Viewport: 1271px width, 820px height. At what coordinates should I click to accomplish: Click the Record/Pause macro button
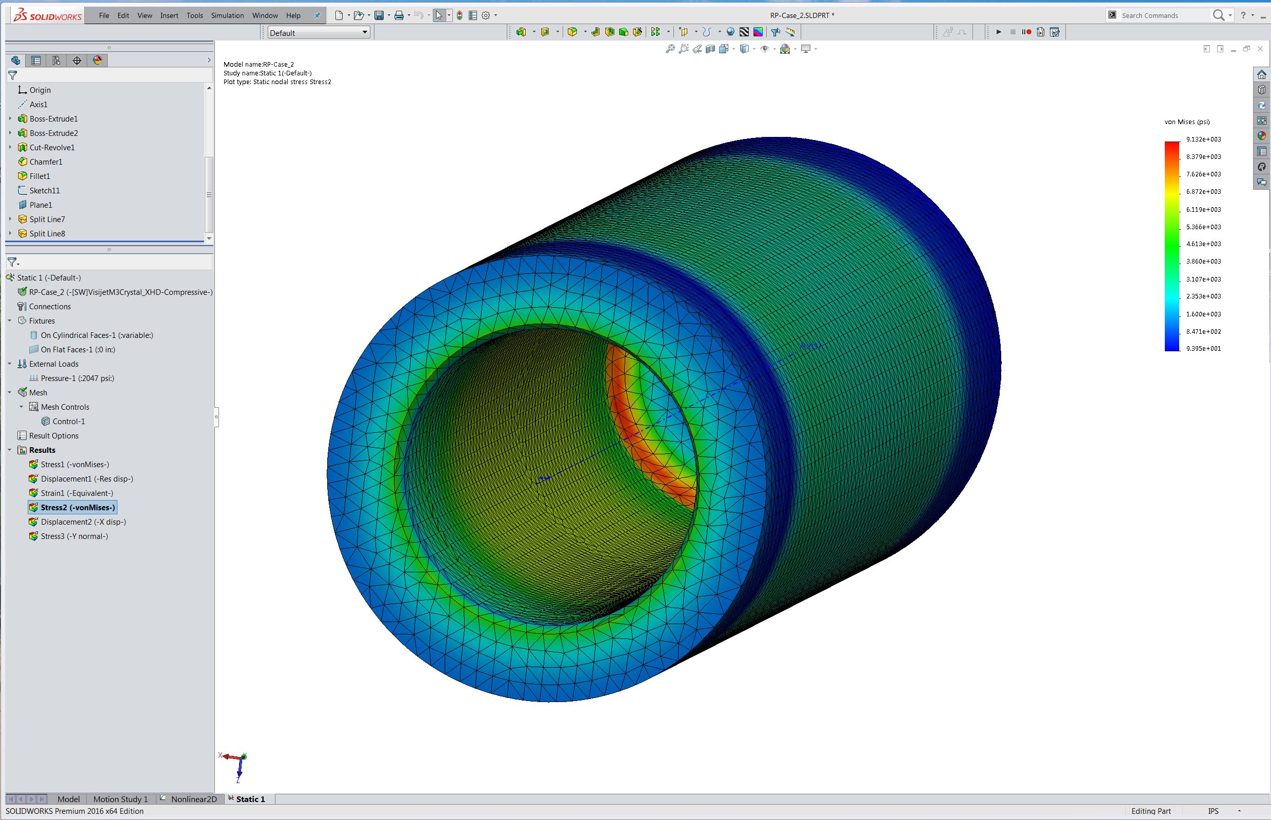pos(1027,32)
